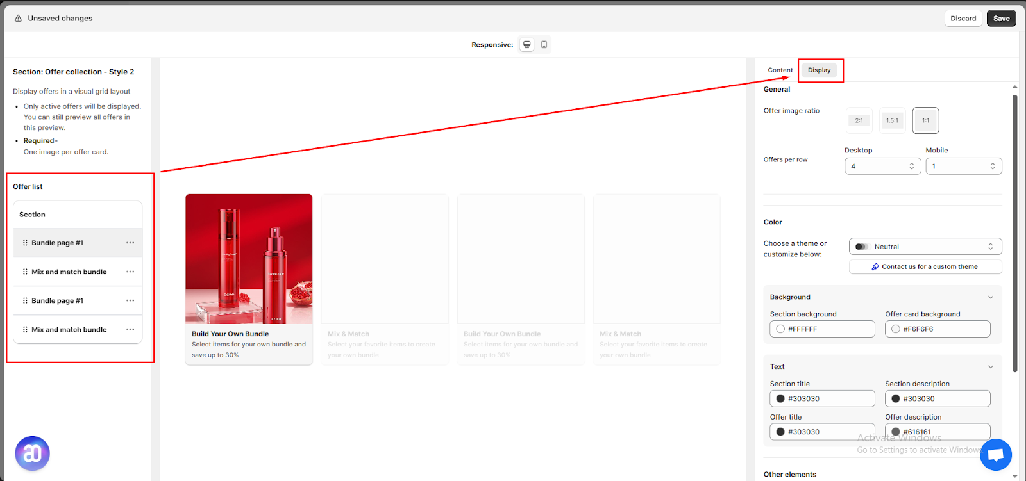Open more options for first Bundle page #1
Screen dimensions: 1026x481
130,243
